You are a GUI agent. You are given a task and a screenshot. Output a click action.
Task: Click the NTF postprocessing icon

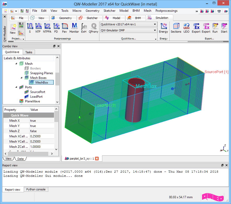click(x=38, y=28)
